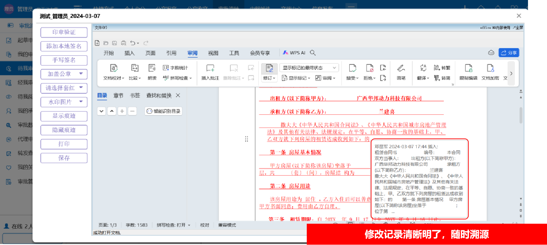547x245 pixels.
Task: Click the print preview icon in quick toolbar
Action: point(124,43)
